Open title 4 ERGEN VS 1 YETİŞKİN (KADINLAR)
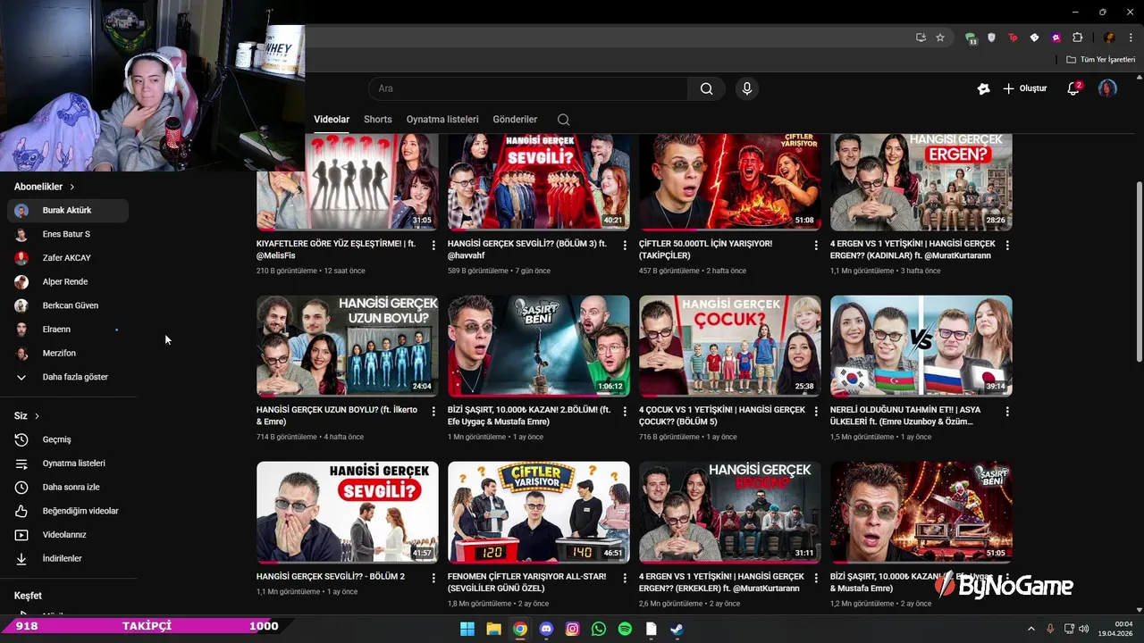The width and height of the screenshot is (1144, 643). coord(913,249)
